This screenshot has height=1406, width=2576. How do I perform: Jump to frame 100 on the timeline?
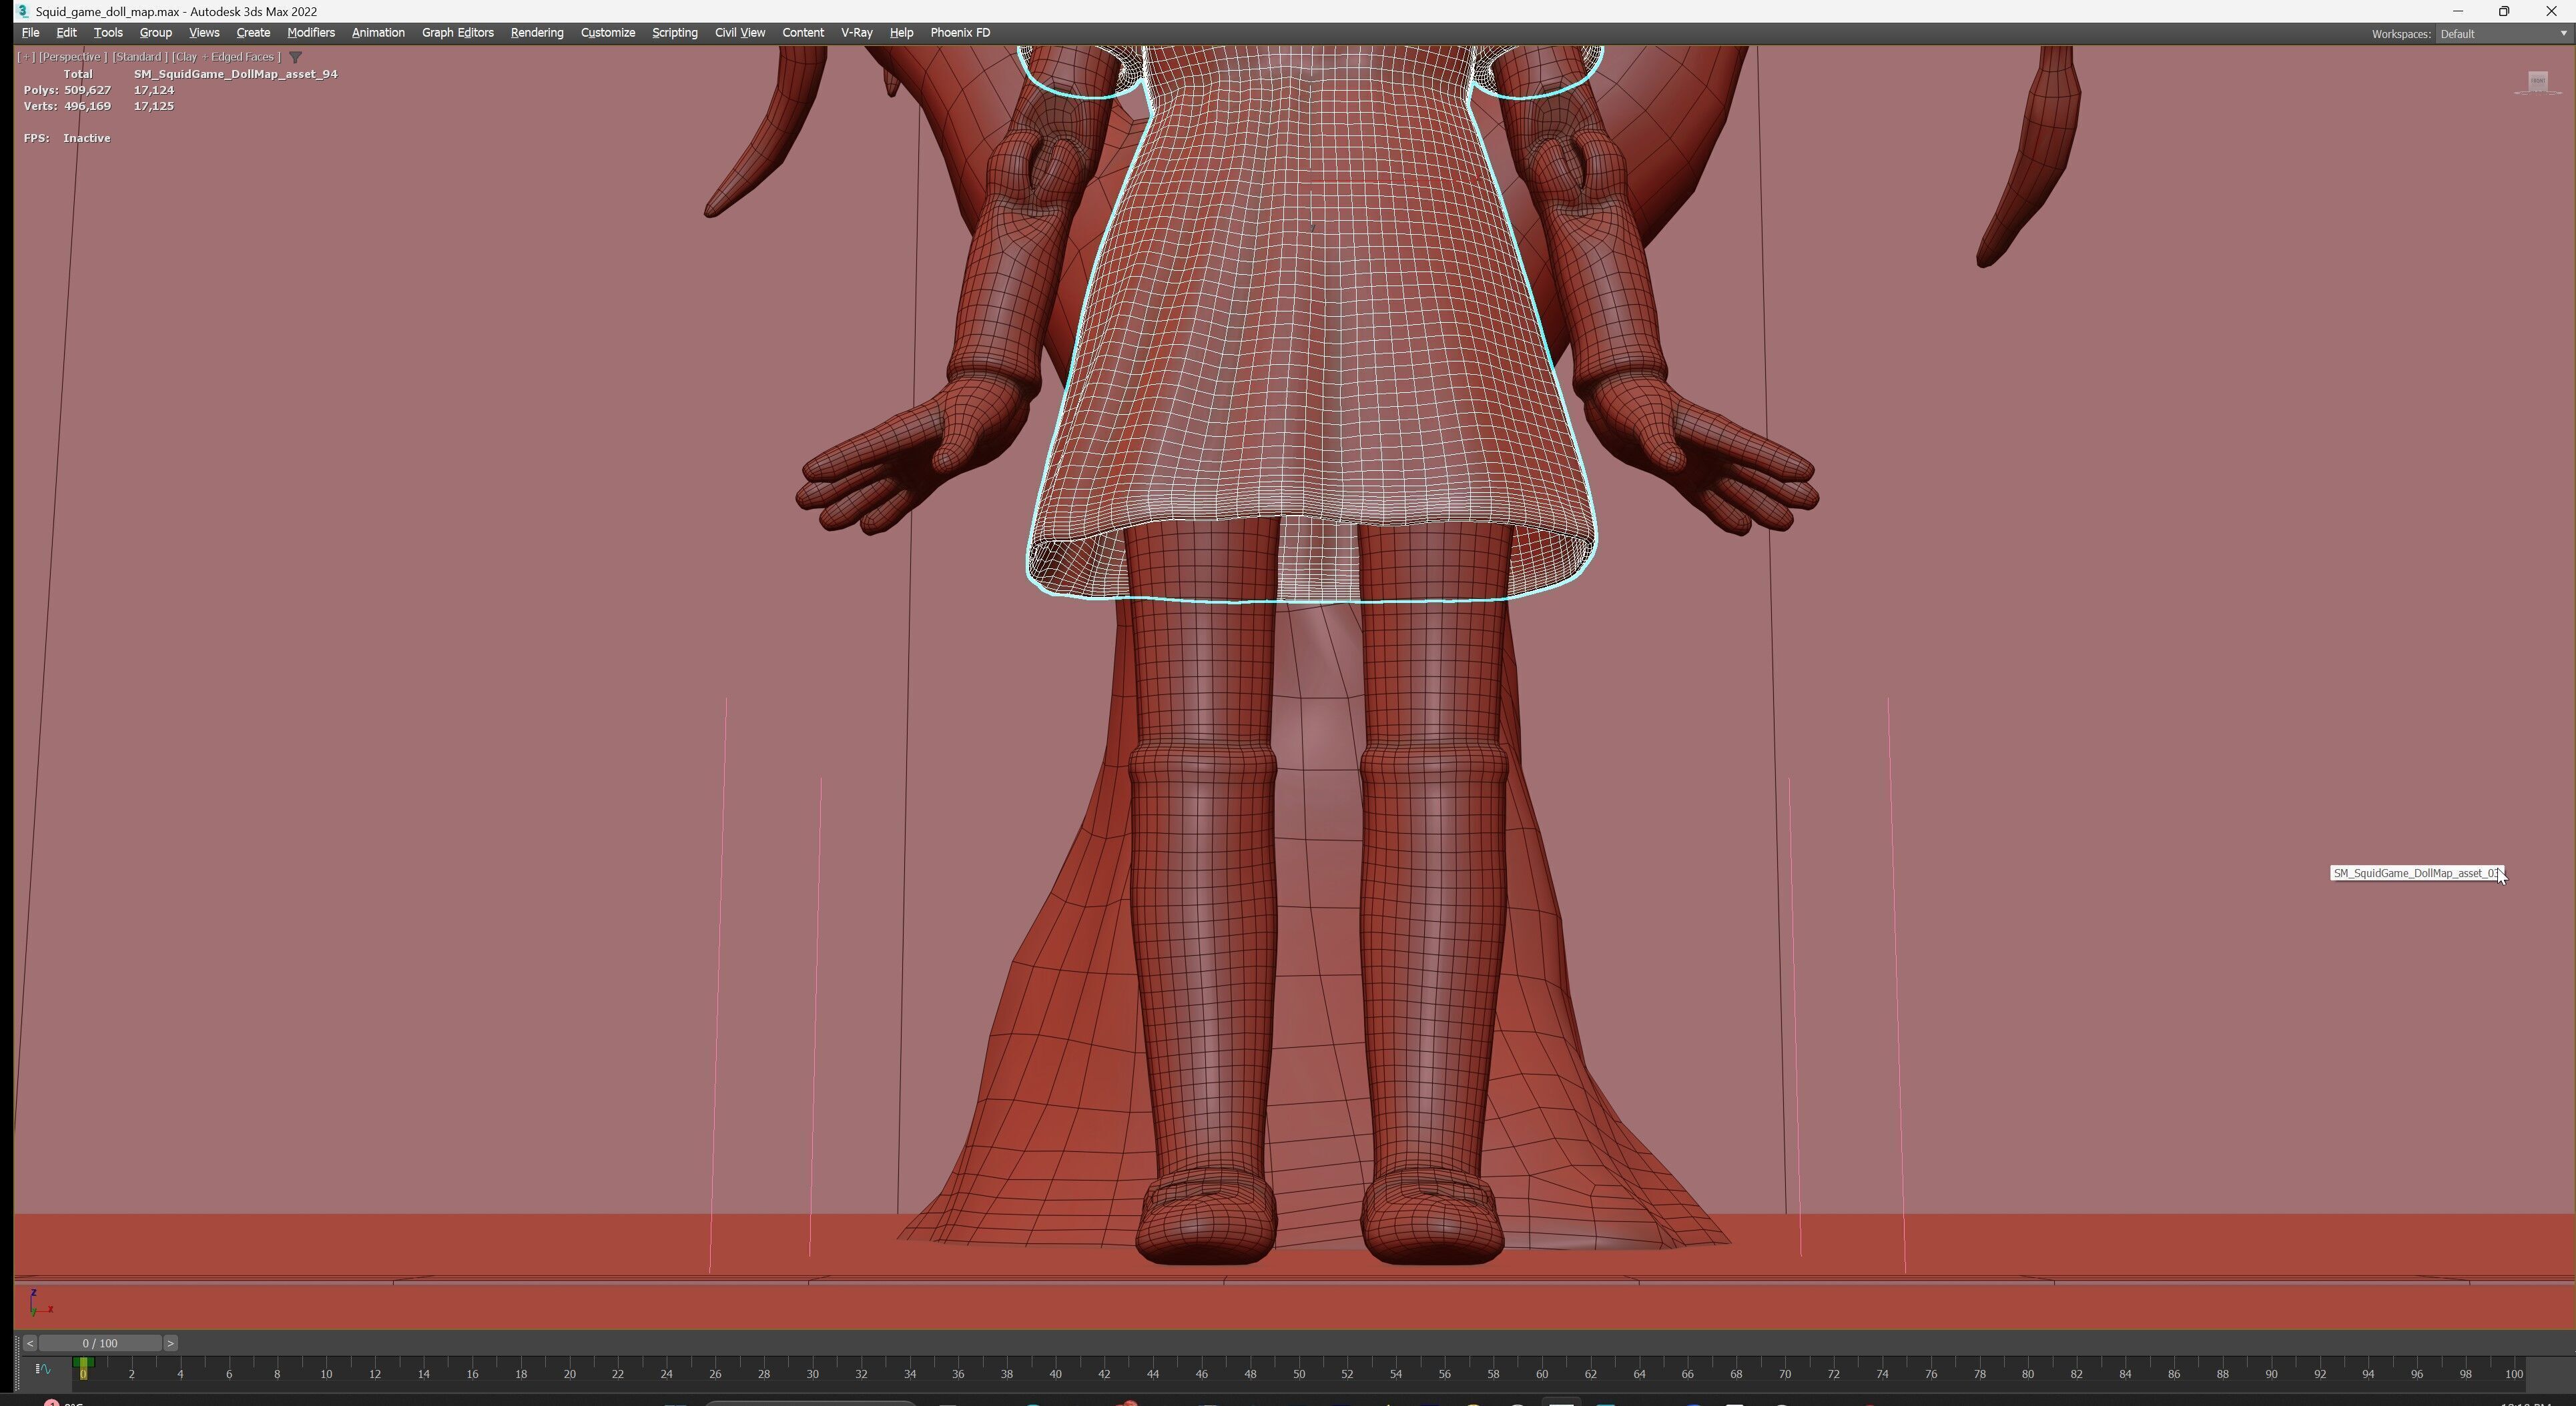[2514, 1374]
